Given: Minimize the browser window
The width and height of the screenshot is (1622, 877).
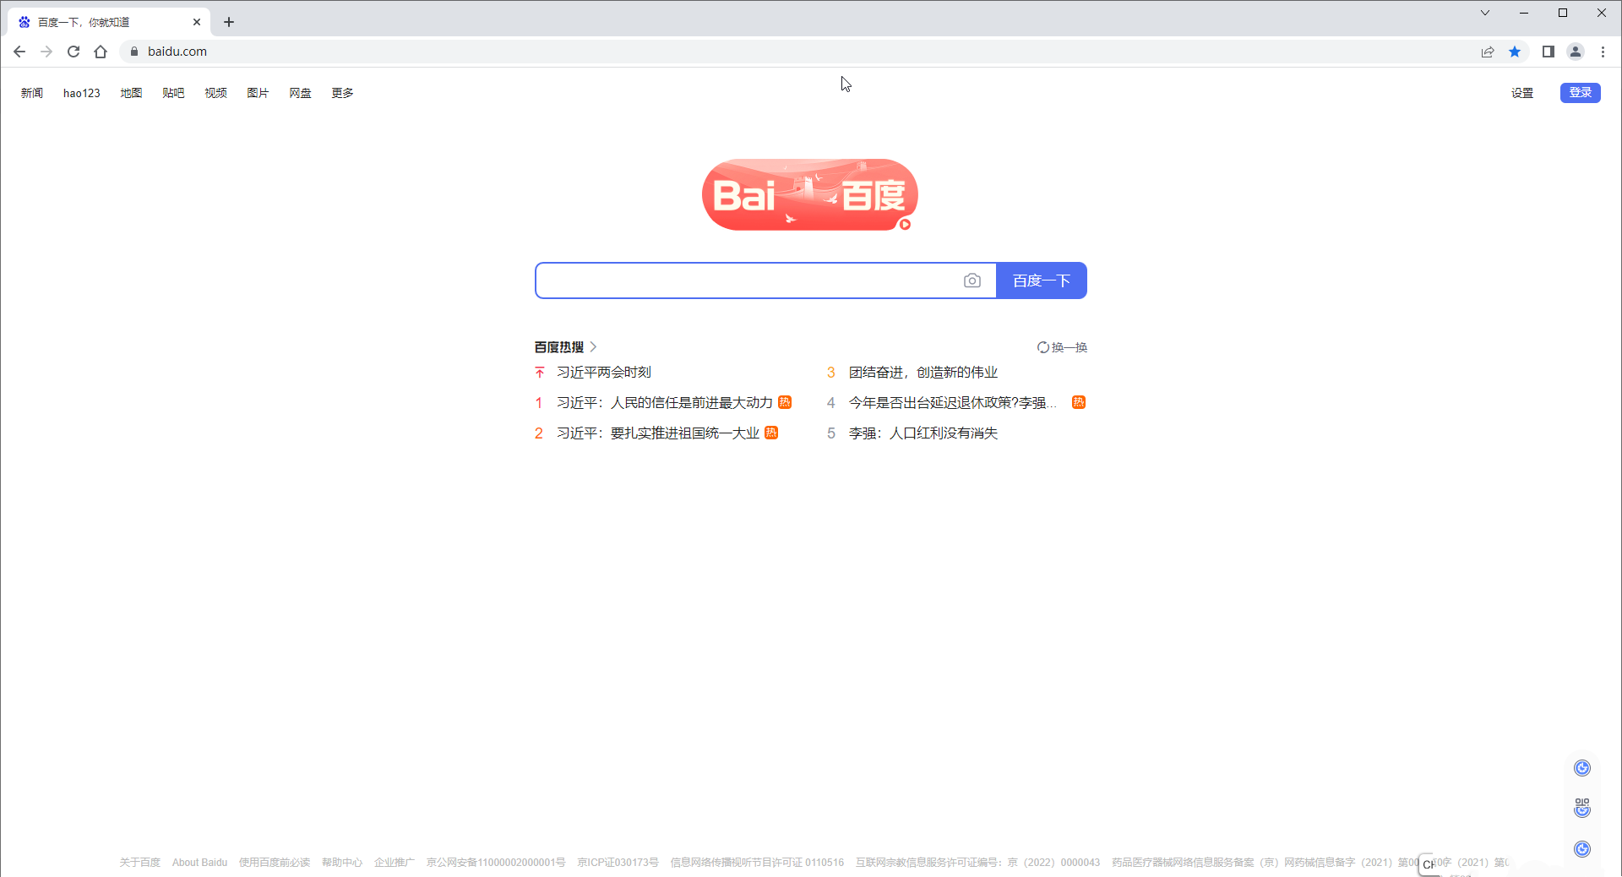Looking at the screenshot, I should tap(1524, 13).
